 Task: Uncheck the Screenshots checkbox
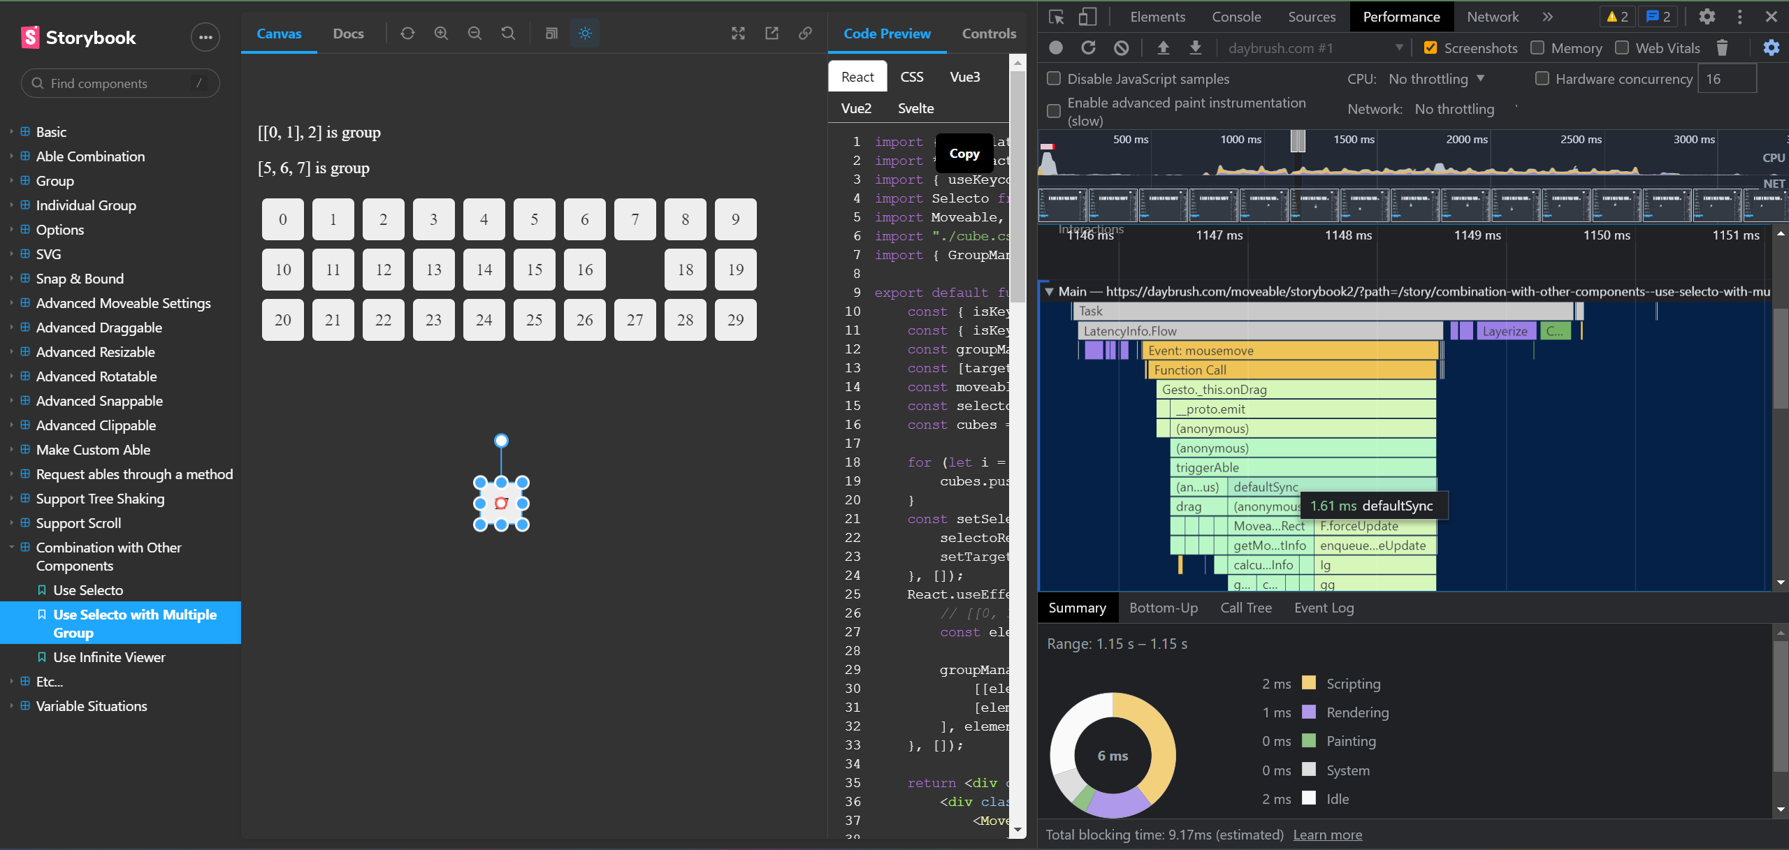click(1431, 47)
